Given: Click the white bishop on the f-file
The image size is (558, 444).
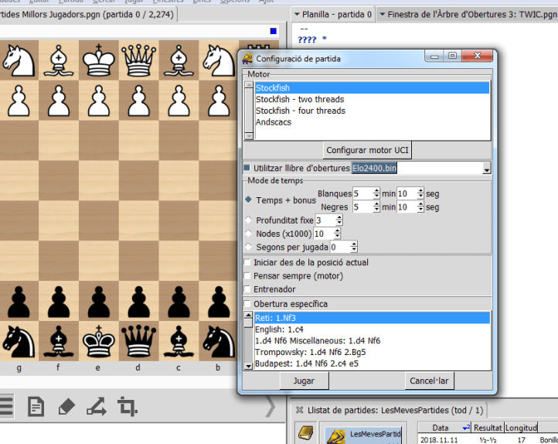Looking at the screenshot, I should pyautogui.click(x=59, y=60).
